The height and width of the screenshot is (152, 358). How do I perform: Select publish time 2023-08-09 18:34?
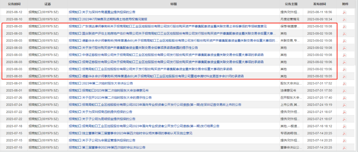tap(320, 19)
